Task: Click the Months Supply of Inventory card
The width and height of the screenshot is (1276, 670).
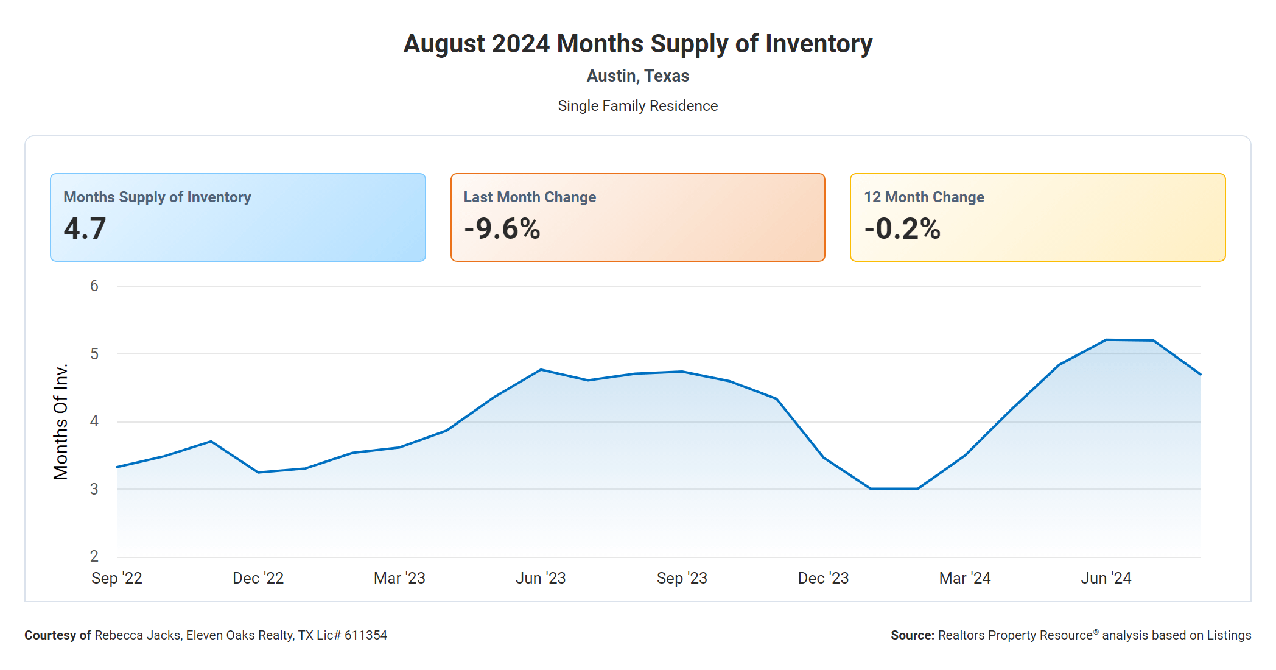Action: point(237,217)
